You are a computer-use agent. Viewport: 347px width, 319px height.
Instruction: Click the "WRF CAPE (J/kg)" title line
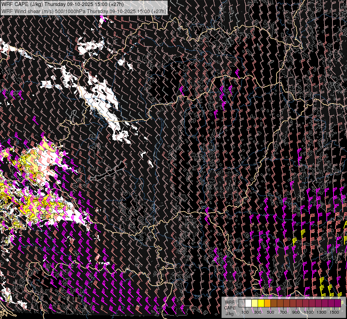coord(22,5)
